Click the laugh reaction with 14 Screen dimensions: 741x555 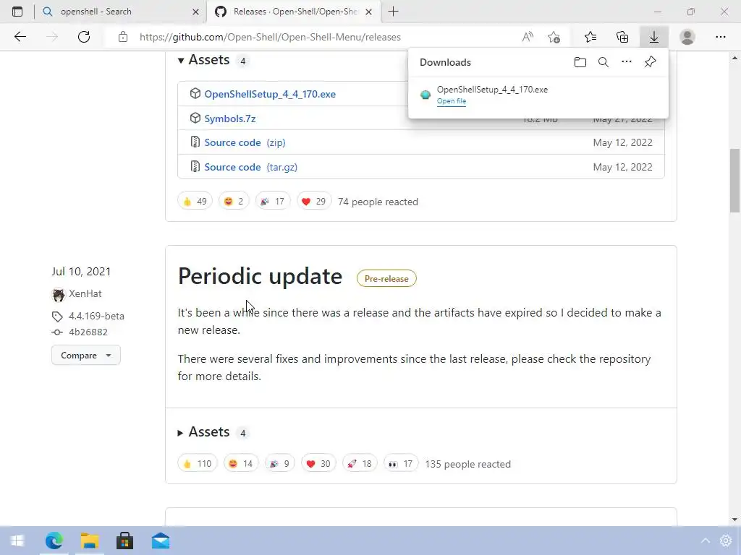[241, 464]
